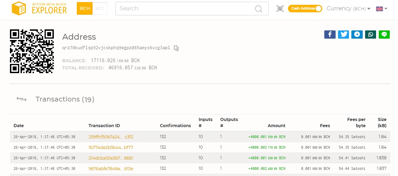The width and height of the screenshot is (398, 176).
Task: Copy the address with the copy icon
Action: click(x=176, y=48)
